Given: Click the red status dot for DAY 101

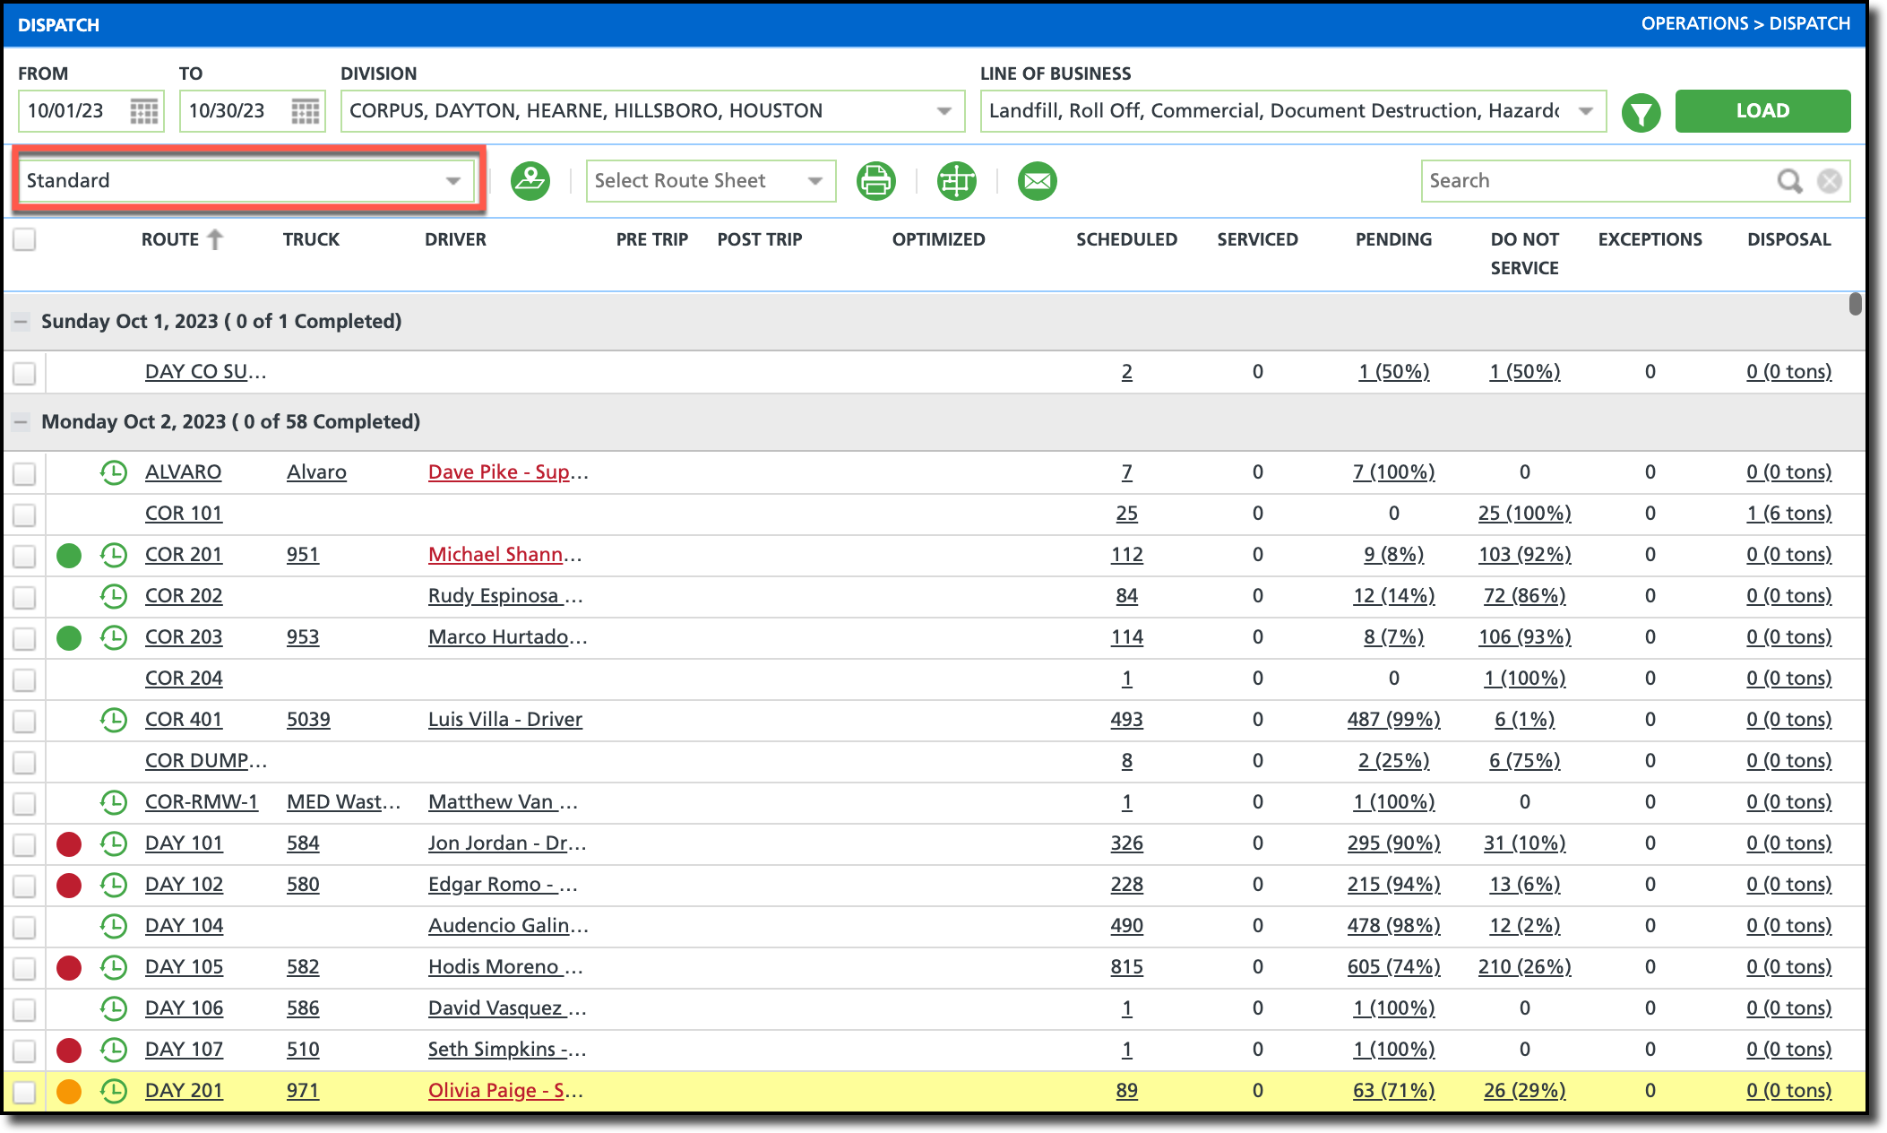Looking at the screenshot, I should coord(69,843).
